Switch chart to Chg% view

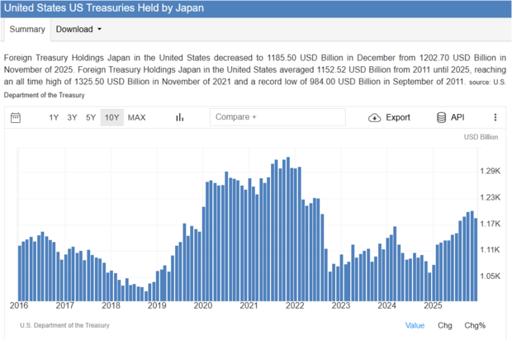point(475,325)
